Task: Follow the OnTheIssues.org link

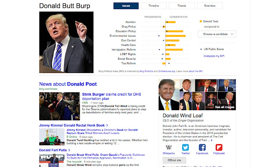Action: point(167,71)
